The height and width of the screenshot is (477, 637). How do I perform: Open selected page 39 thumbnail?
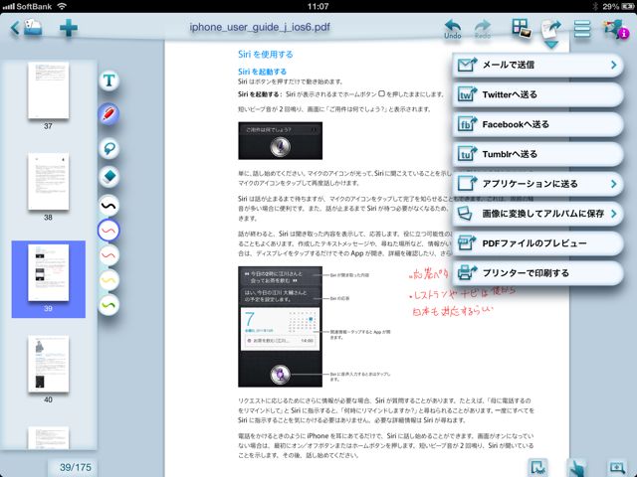(49, 273)
